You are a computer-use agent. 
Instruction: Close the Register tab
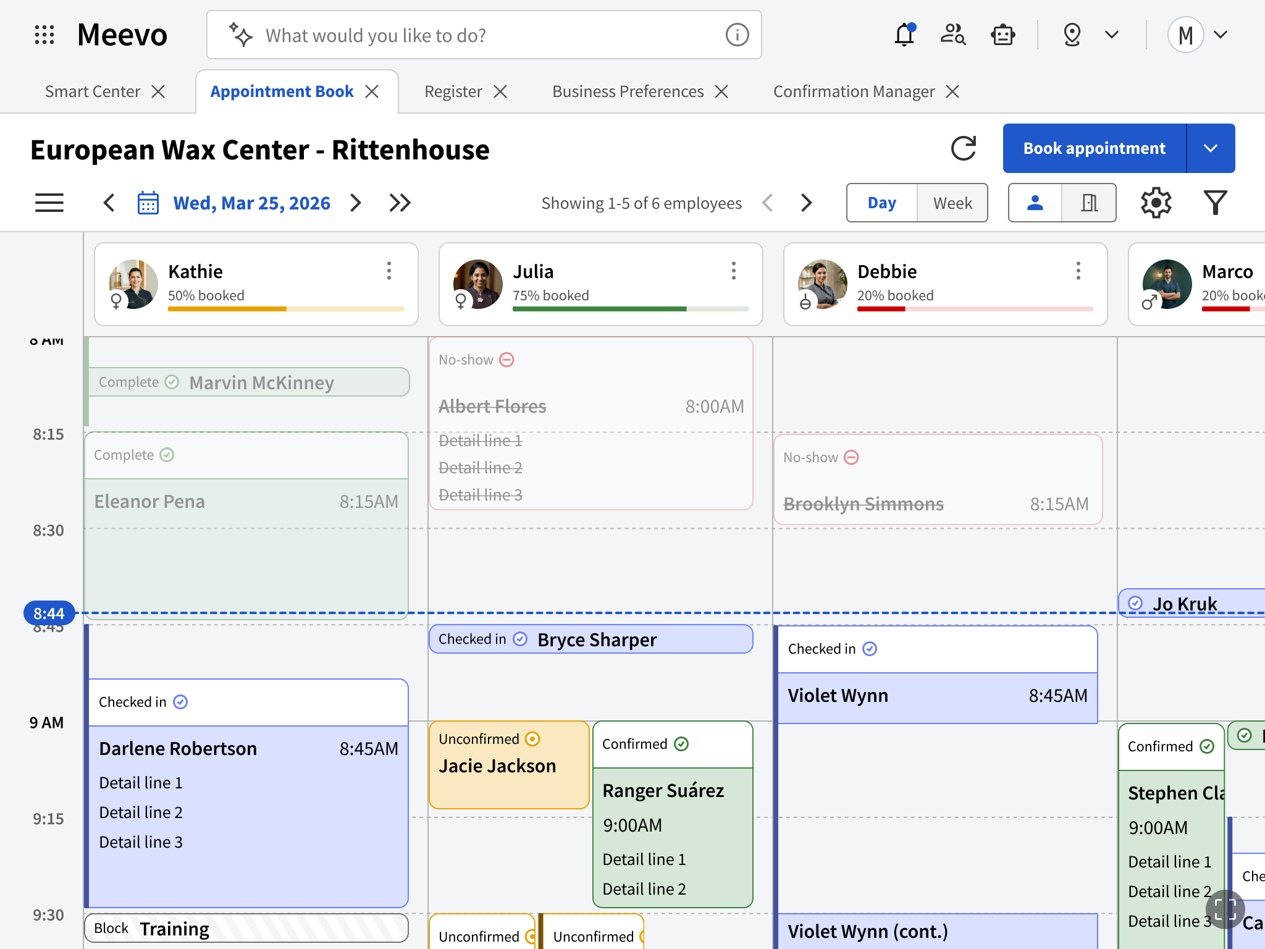point(501,91)
